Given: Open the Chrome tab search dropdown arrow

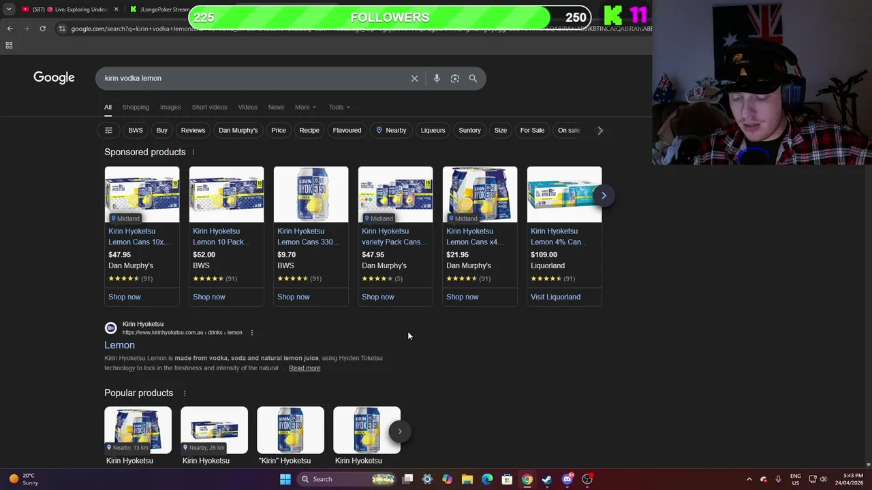Looking at the screenshot, I should click(9, 10).
